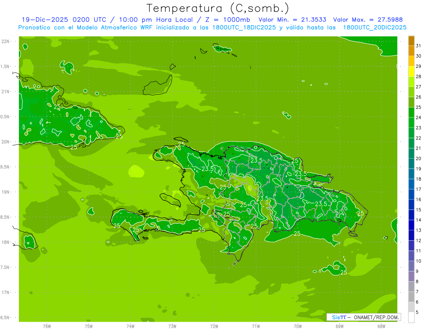This screenshot has height=331, width=428.
Task: Click the 19N latitude label
Action: [x=6, y=192]
